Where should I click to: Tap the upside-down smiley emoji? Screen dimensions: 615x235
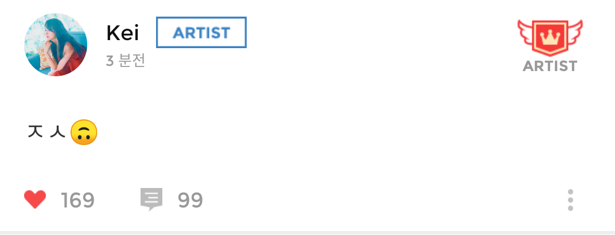click(x=84, y=133)
